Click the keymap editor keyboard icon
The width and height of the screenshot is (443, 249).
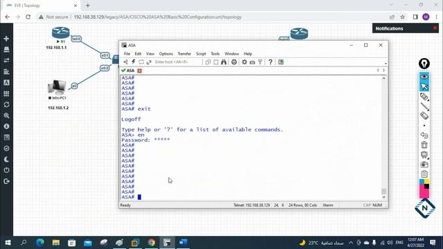pyautogui.click(x=252, y=62)
